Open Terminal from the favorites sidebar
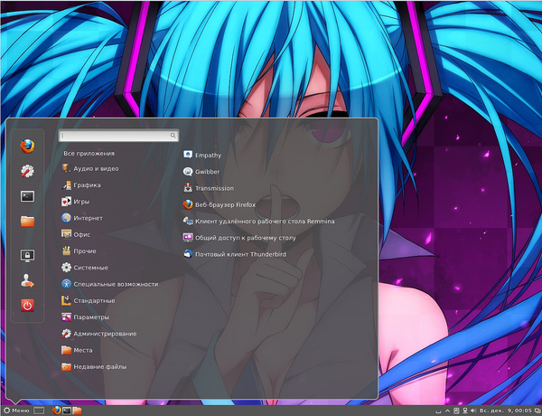542x416 pixels. pyautogui.click(x=27, y=195)
